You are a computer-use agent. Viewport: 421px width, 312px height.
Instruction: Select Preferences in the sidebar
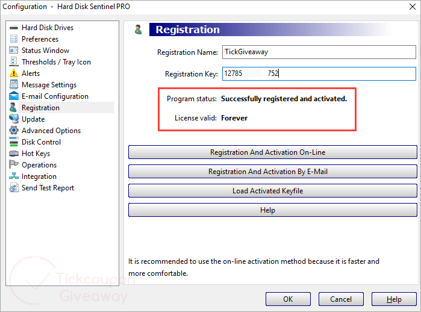[40, 39]
